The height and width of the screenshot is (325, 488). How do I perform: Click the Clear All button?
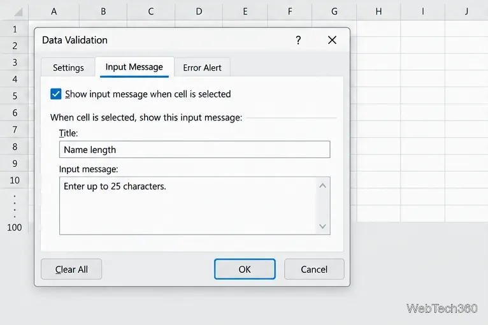[x=71, y=269]
